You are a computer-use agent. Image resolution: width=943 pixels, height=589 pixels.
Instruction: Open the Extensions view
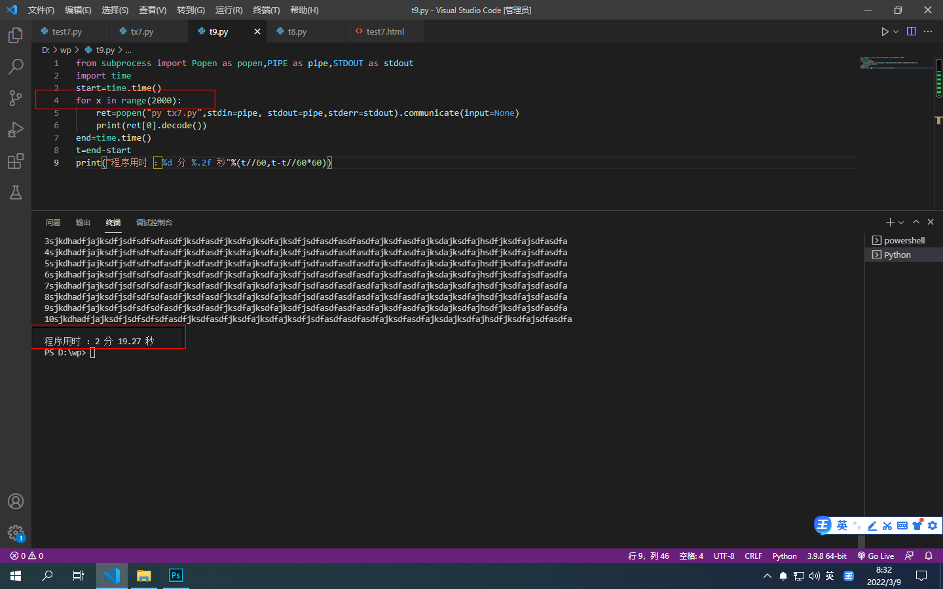click(16, 161)
